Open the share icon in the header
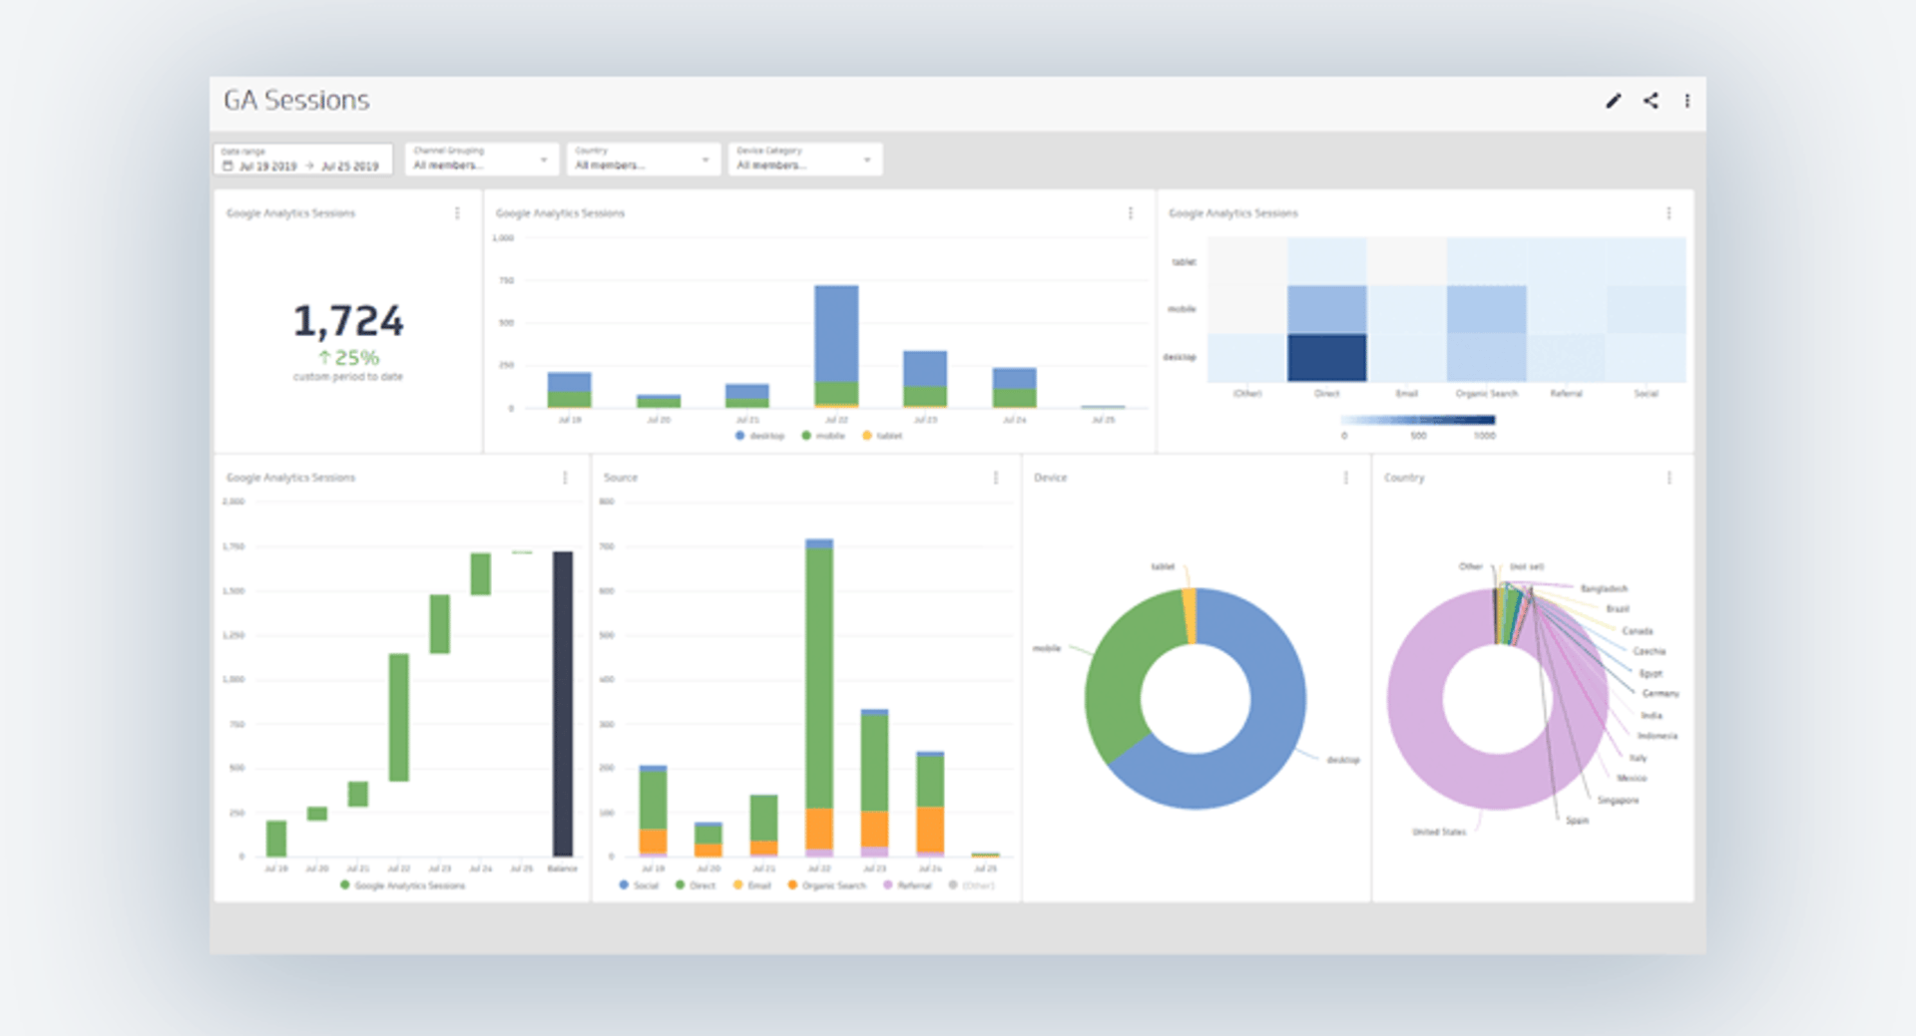This screenshot has width=1916, height=1036. coord(1651,100)
